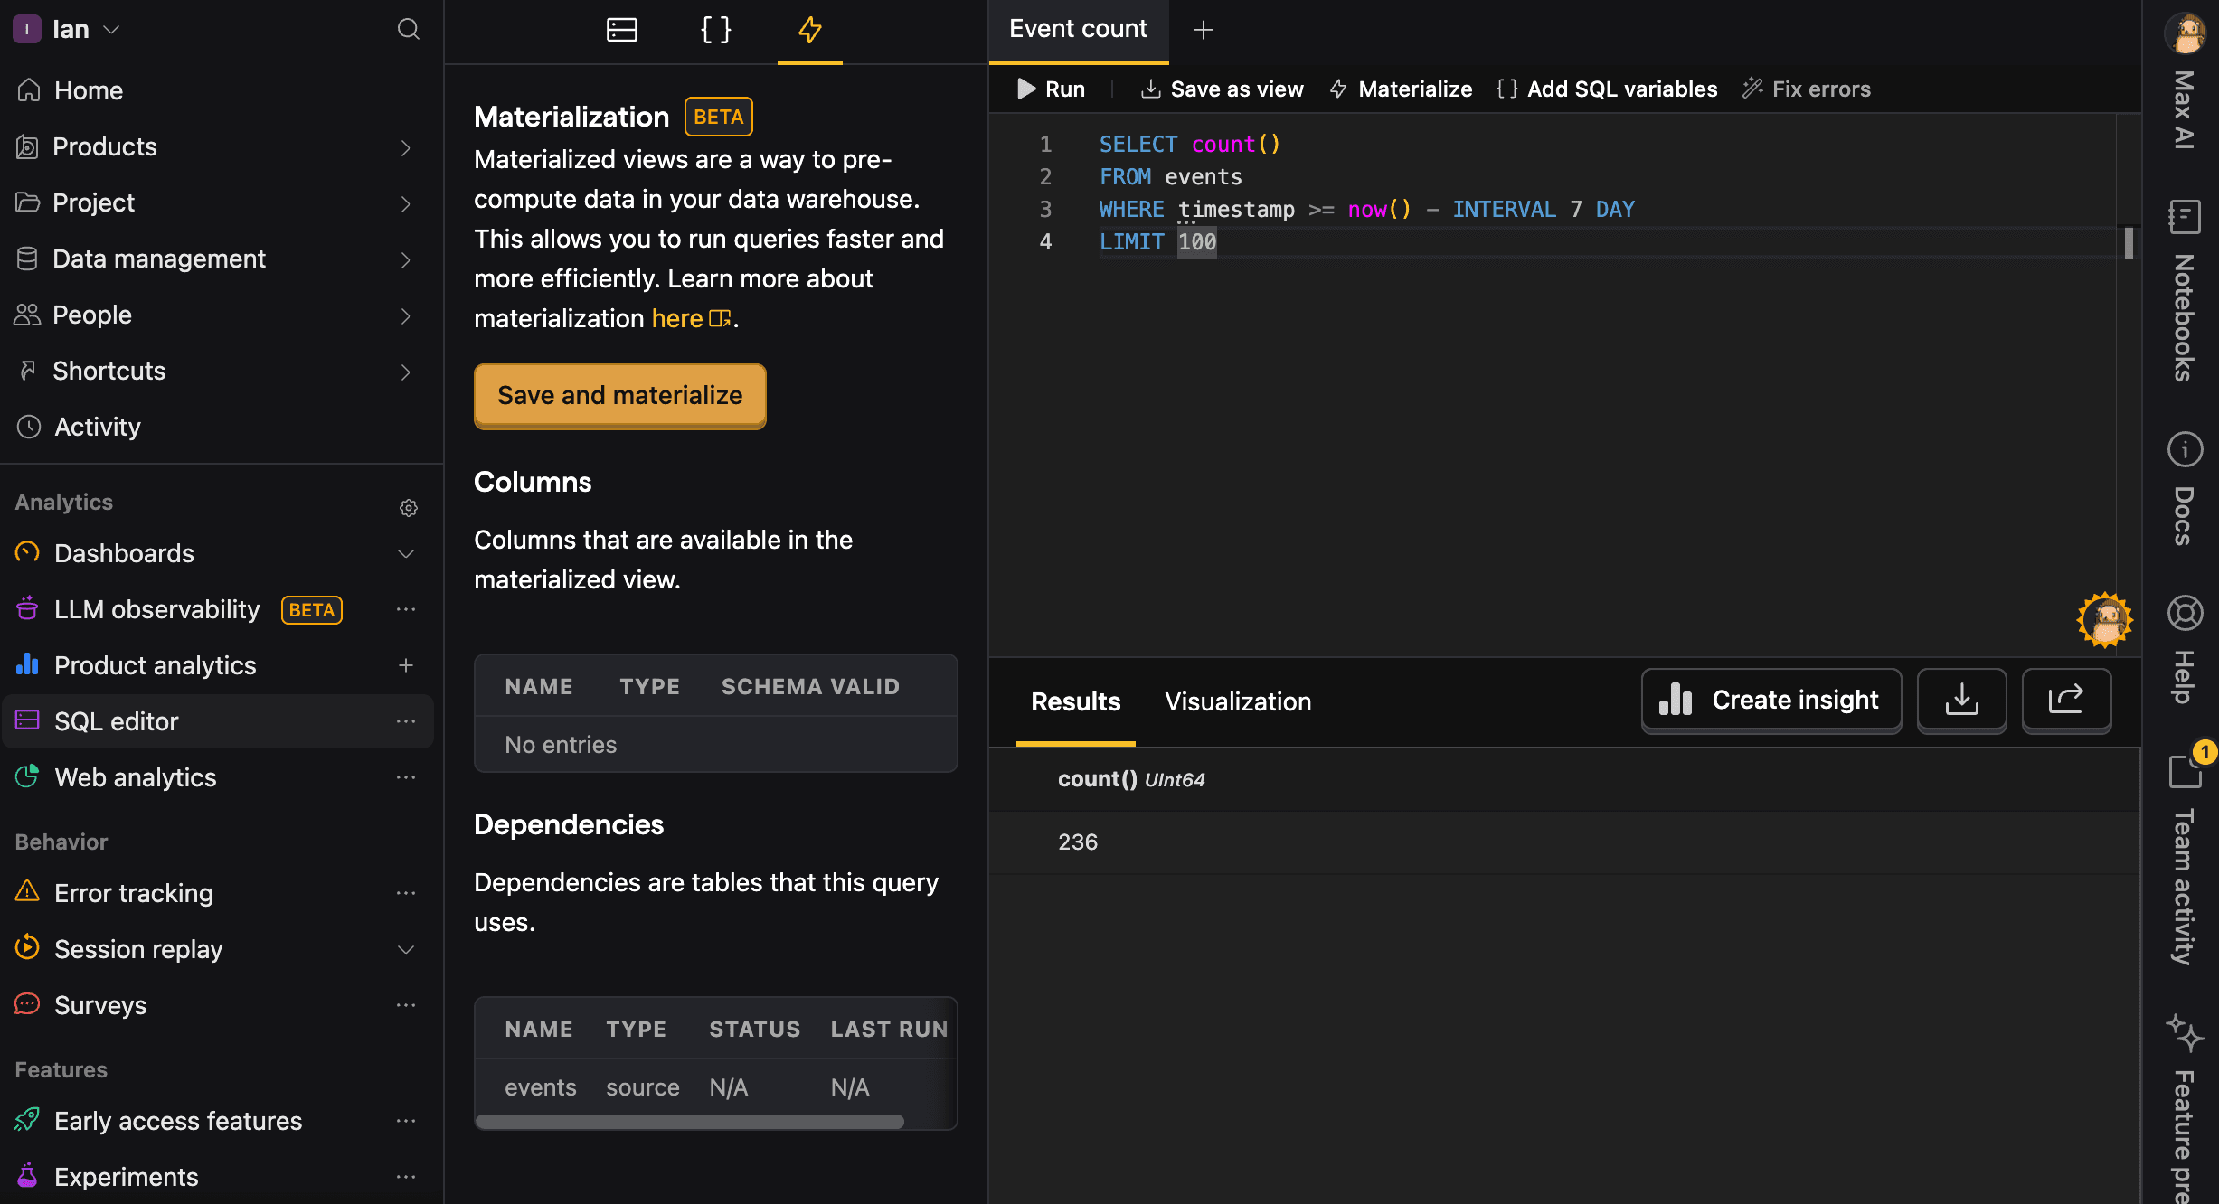Select the result cell 236
2219x1204 pixels.
pyautogui.click(x=1078, y=842)
